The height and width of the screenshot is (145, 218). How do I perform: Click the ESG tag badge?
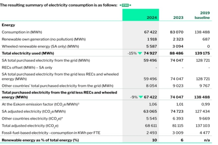[x=126, y=5]
